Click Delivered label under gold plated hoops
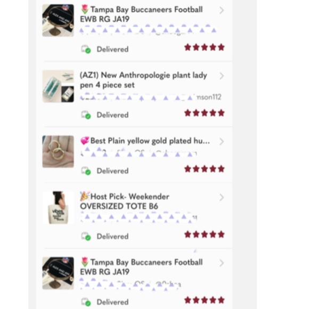 112,171
